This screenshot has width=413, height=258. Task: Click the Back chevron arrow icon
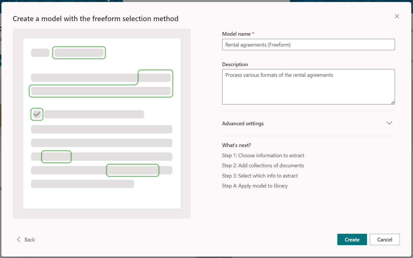click(x=19, y=239)
